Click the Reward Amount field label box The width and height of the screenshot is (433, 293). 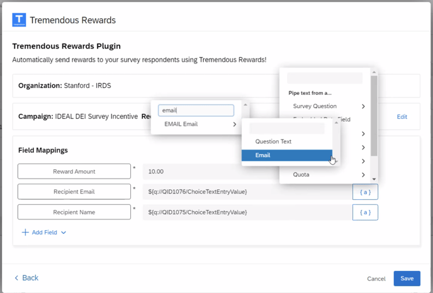74,171
